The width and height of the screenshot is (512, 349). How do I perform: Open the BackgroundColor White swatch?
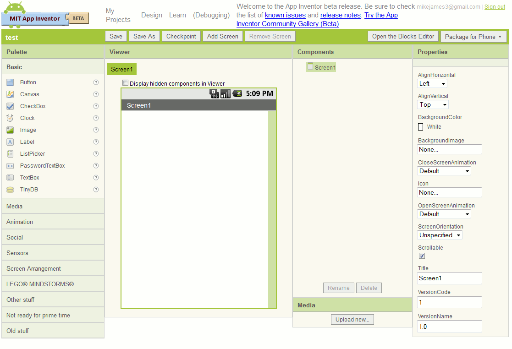[421, 127]
